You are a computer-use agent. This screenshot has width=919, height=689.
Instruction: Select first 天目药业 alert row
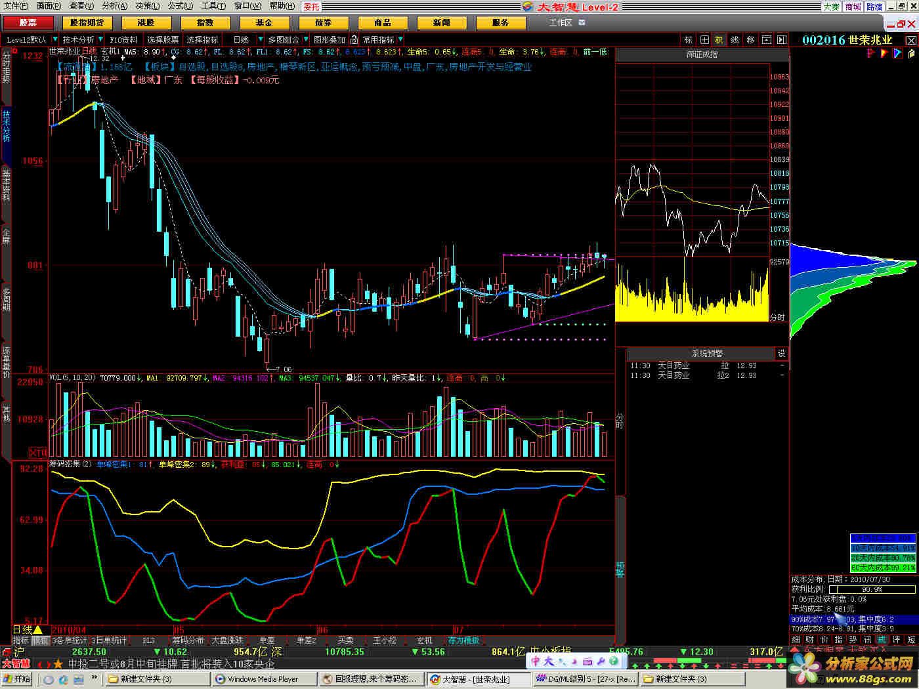coord(707,365)
